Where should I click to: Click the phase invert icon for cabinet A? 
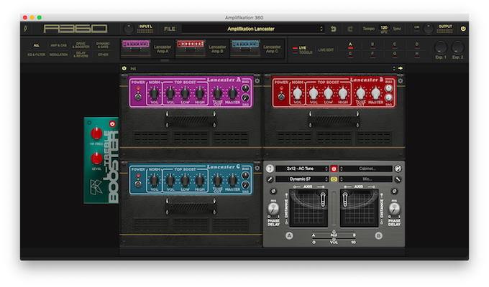[273, 191]
